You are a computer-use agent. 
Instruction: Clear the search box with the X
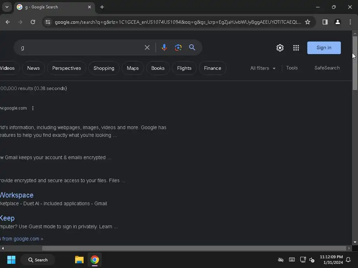point(147,47)
